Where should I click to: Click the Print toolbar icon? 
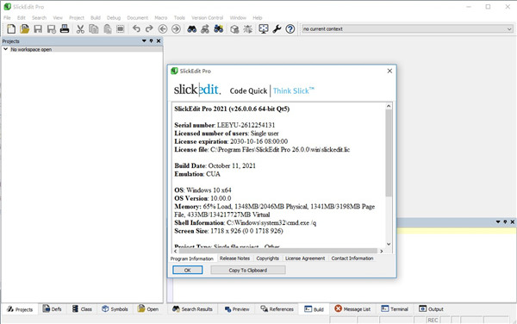65,29
